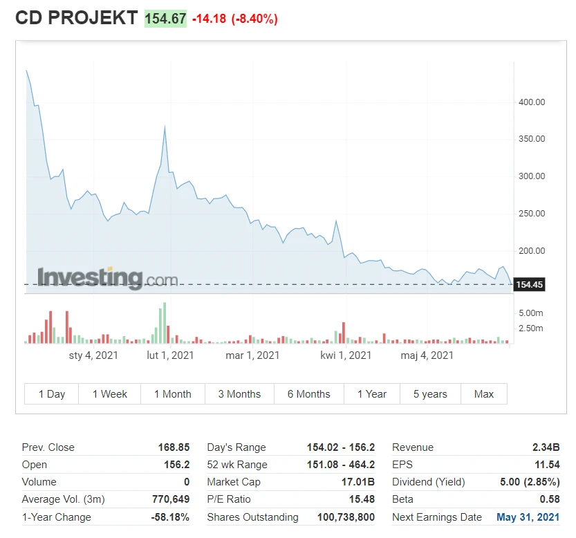Click the 52 wk Range label
This screenshot has width=576, height=538.
click(237, 465)
